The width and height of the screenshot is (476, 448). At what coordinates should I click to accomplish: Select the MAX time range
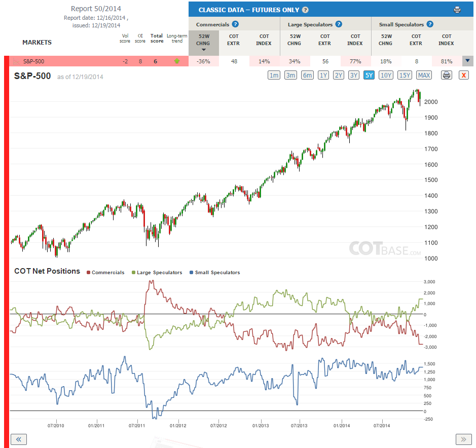tap(424, 76)
